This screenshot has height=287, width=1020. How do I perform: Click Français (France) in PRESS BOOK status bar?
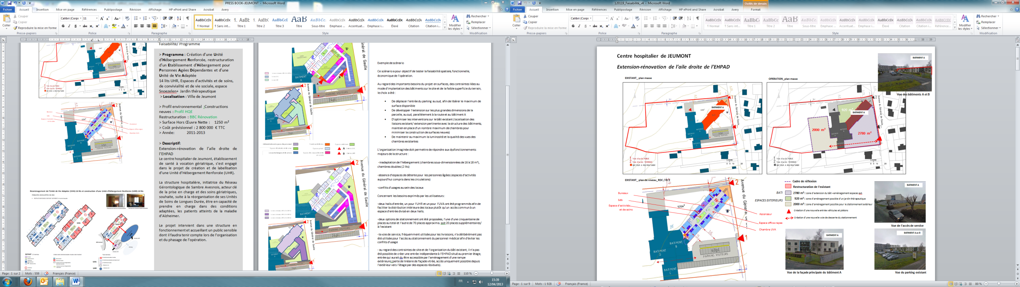tap(64, 274)
